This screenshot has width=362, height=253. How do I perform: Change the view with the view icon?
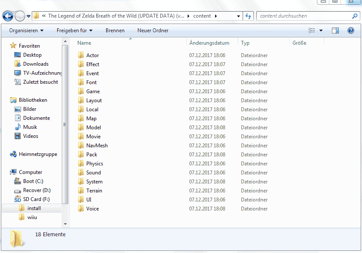(x=312, y=30)
